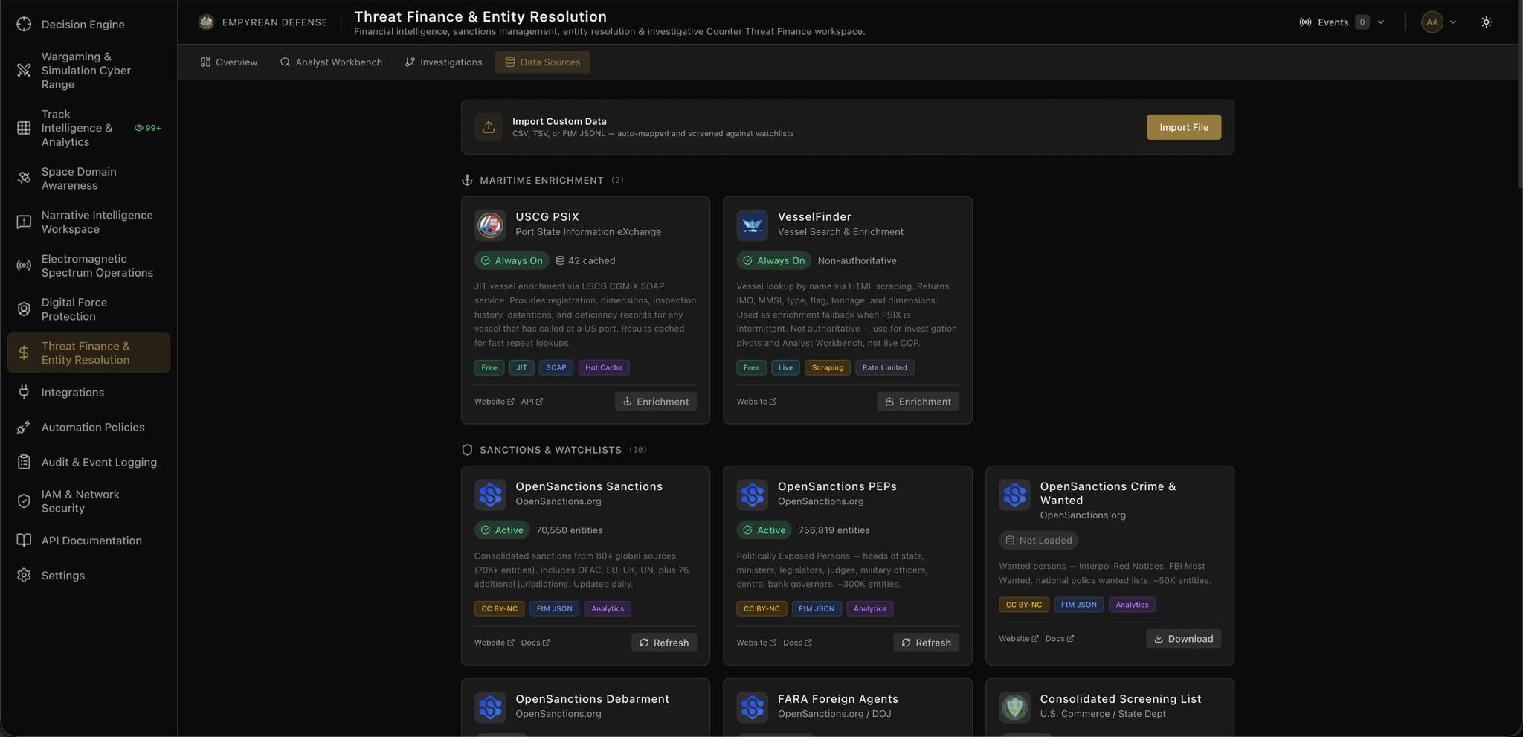Screen dimensions: 1523x737
Task: Toggle light/dark theme sun icon
Action: [x=1486, y=22]
